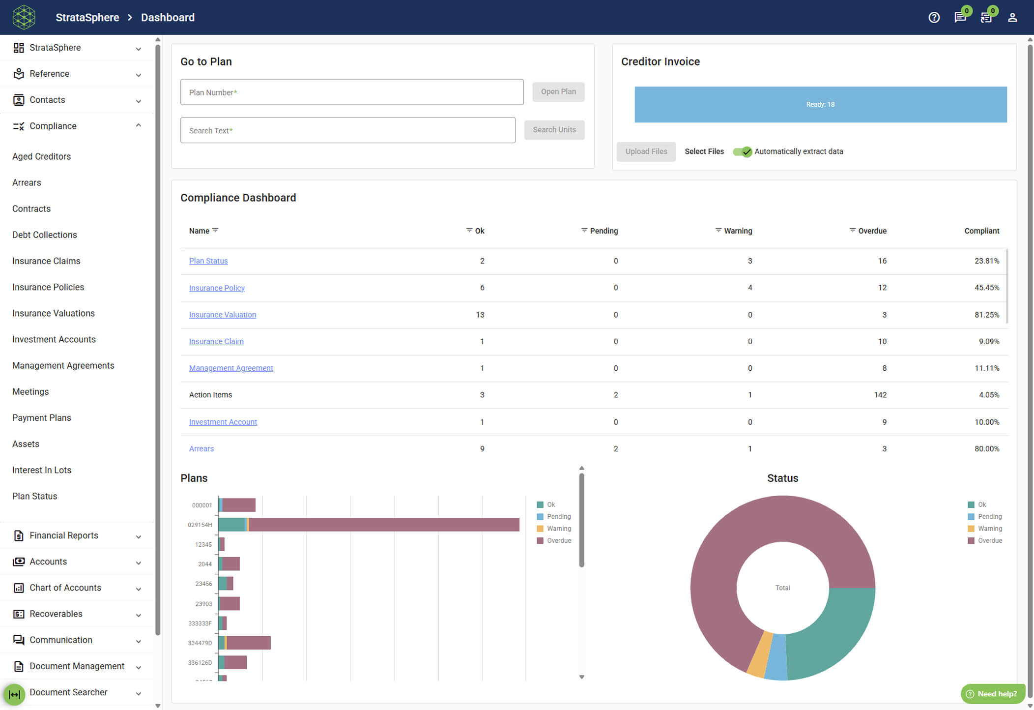The width and height of the screenshot is (1034, 710).
Task: Click the filter icon beside Overdue column
Action: 853,230
